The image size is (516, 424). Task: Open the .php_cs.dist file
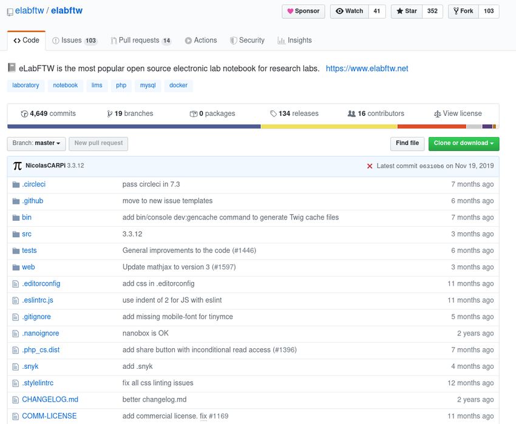41,350
